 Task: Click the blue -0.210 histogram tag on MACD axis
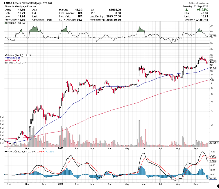coord(213,178)
